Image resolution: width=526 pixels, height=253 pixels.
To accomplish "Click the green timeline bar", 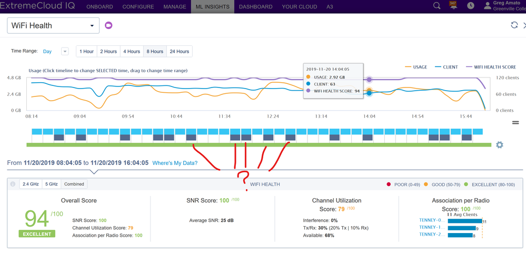I will pyautogui.click(x=259, y=145).
